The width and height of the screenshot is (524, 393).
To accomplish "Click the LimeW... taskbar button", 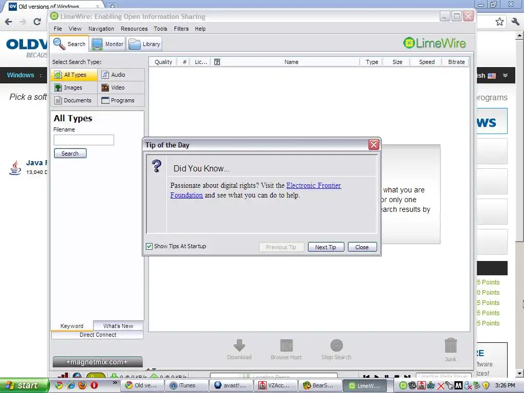I will pos(364,385).
